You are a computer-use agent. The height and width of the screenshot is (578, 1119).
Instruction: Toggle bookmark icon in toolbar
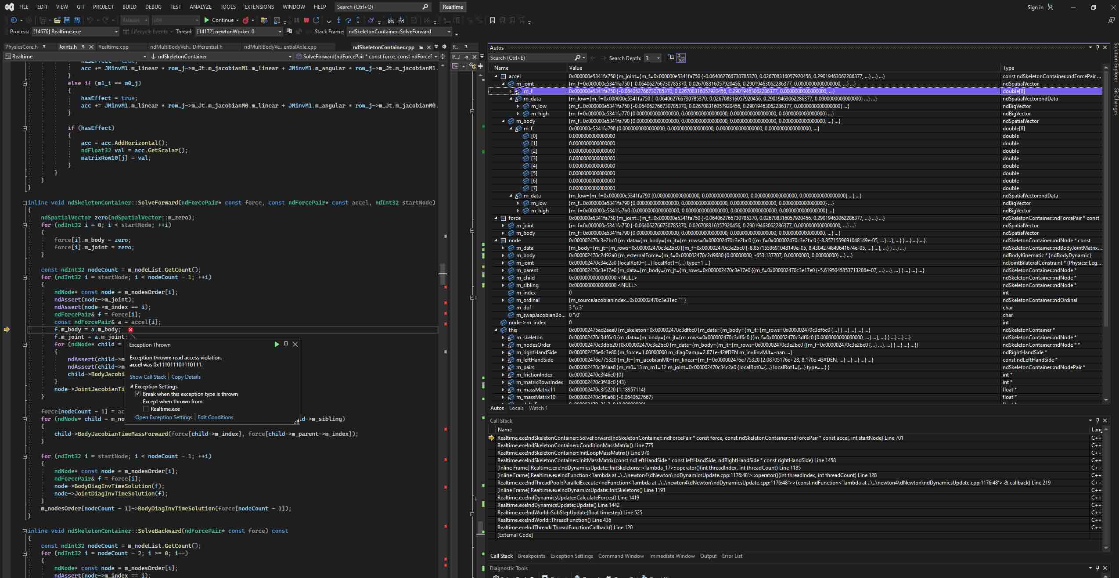click(492, 20)
